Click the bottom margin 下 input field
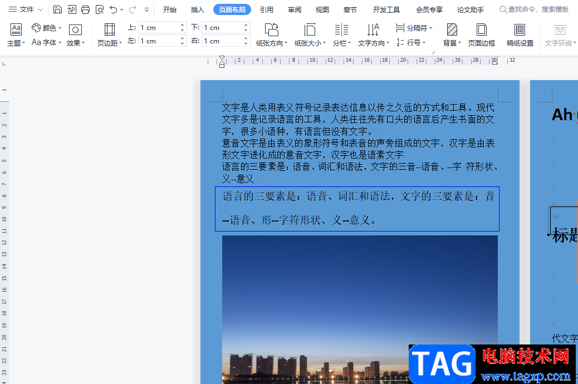 223,28
